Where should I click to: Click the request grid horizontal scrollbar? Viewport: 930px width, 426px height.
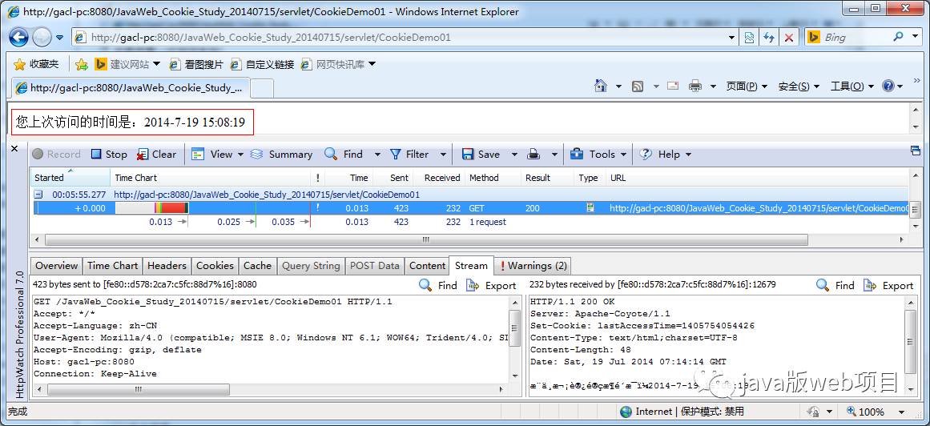[426, 239]
